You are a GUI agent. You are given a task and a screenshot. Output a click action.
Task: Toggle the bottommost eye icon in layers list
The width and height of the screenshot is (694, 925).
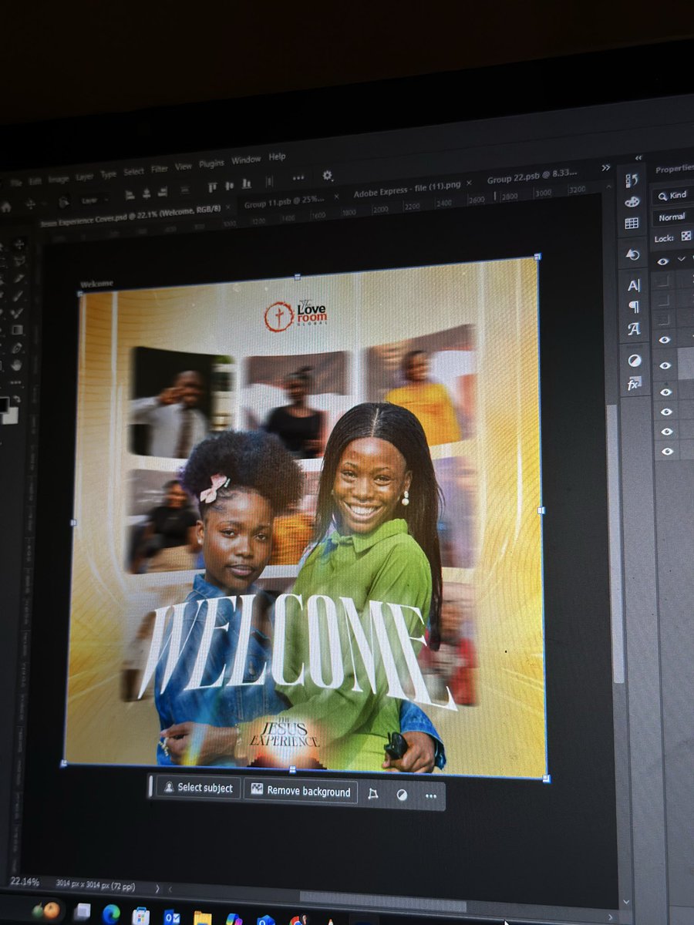tap(667, 451)
